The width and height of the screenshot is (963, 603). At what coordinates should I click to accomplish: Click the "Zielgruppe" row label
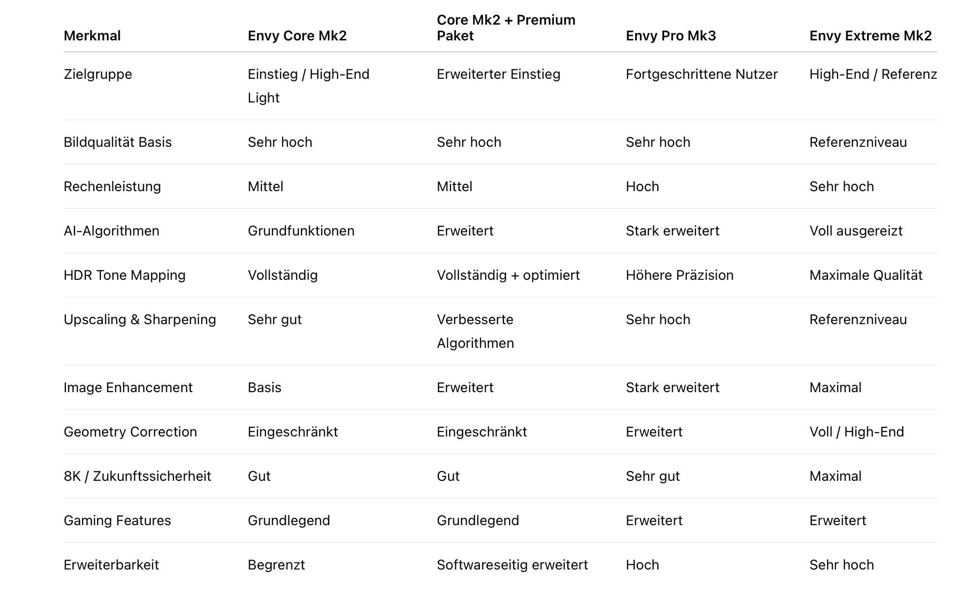click(98, 74)
